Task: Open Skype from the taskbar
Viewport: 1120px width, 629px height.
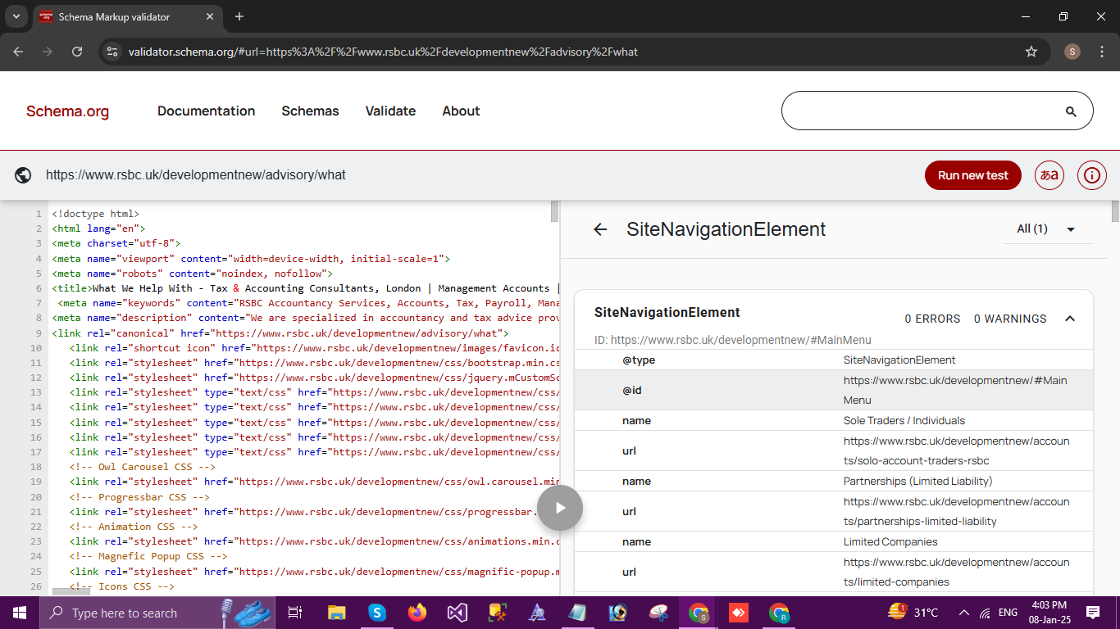Action: 377,613
